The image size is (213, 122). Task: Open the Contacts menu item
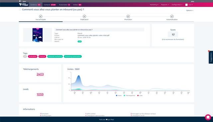pyautogui.click(x=50, y=5)
